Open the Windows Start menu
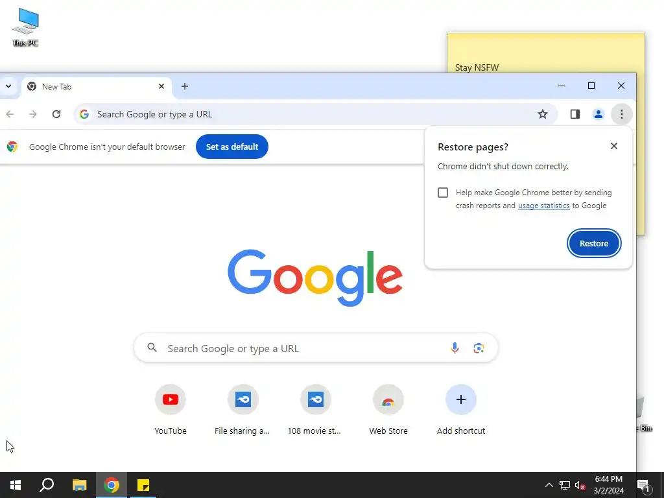 16,485
